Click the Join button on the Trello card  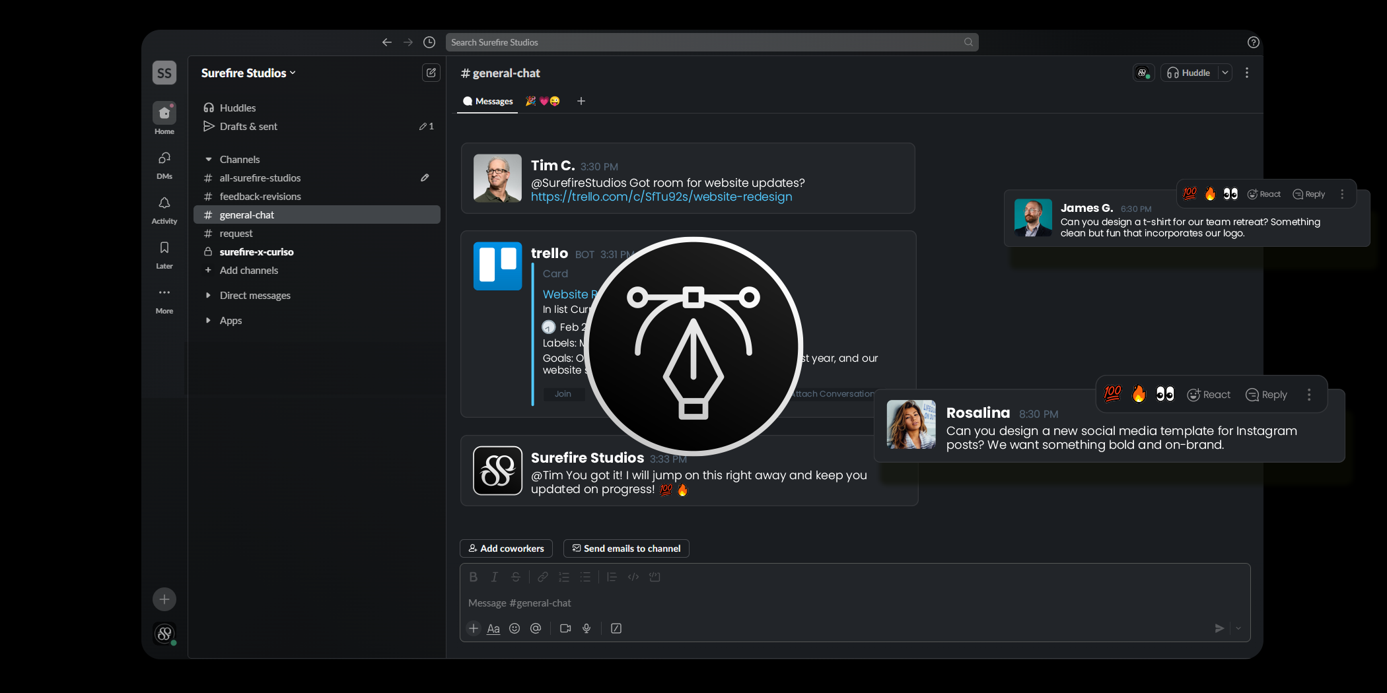point(563,393)
